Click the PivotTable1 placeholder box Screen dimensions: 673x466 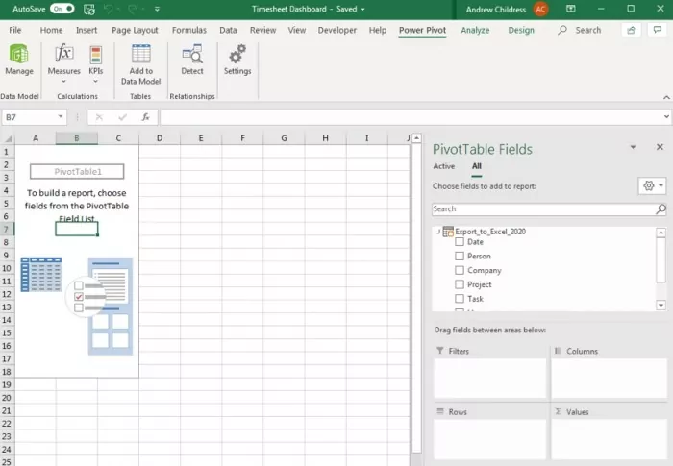(x=77, y=172)
